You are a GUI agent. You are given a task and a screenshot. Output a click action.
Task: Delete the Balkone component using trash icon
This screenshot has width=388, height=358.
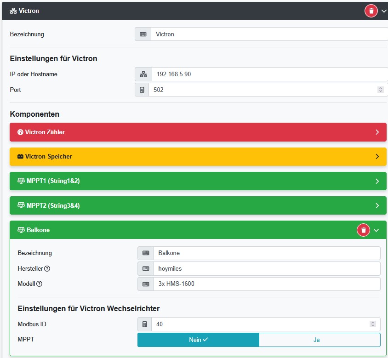(363, 230)
